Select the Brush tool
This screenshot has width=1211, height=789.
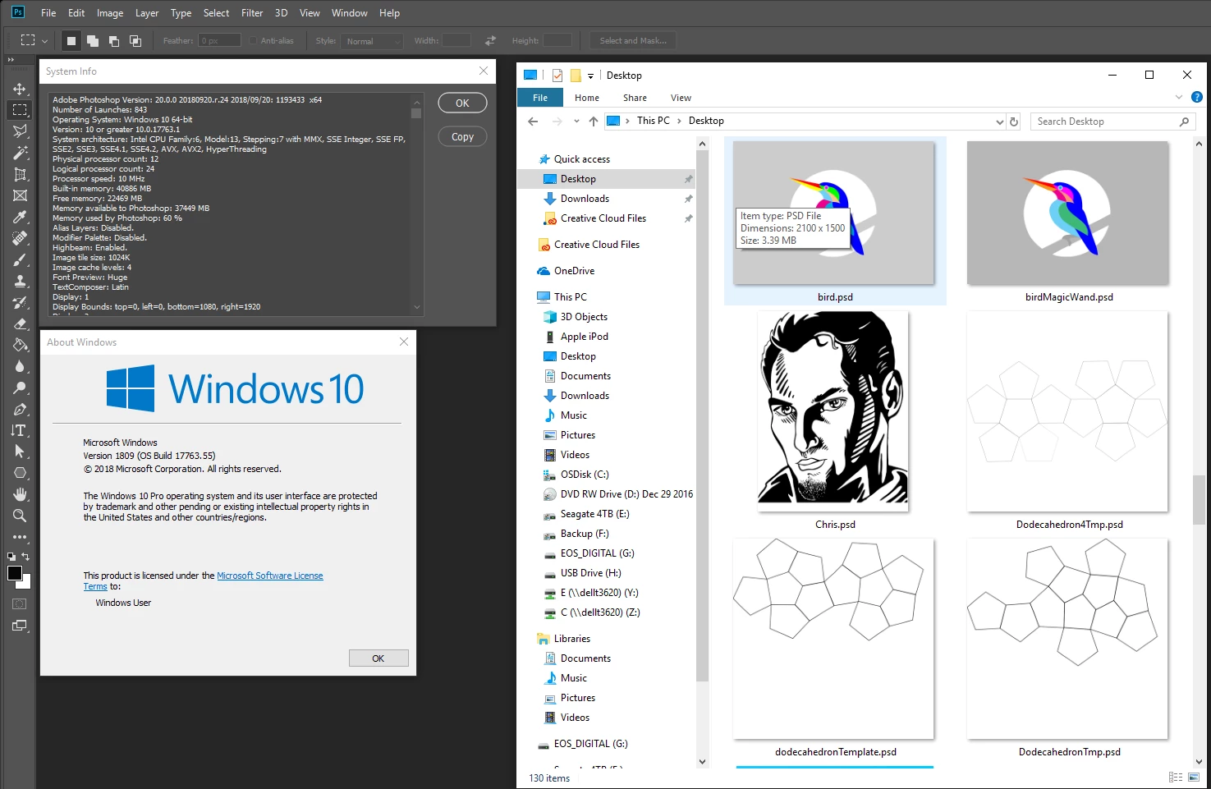[20, 259]
